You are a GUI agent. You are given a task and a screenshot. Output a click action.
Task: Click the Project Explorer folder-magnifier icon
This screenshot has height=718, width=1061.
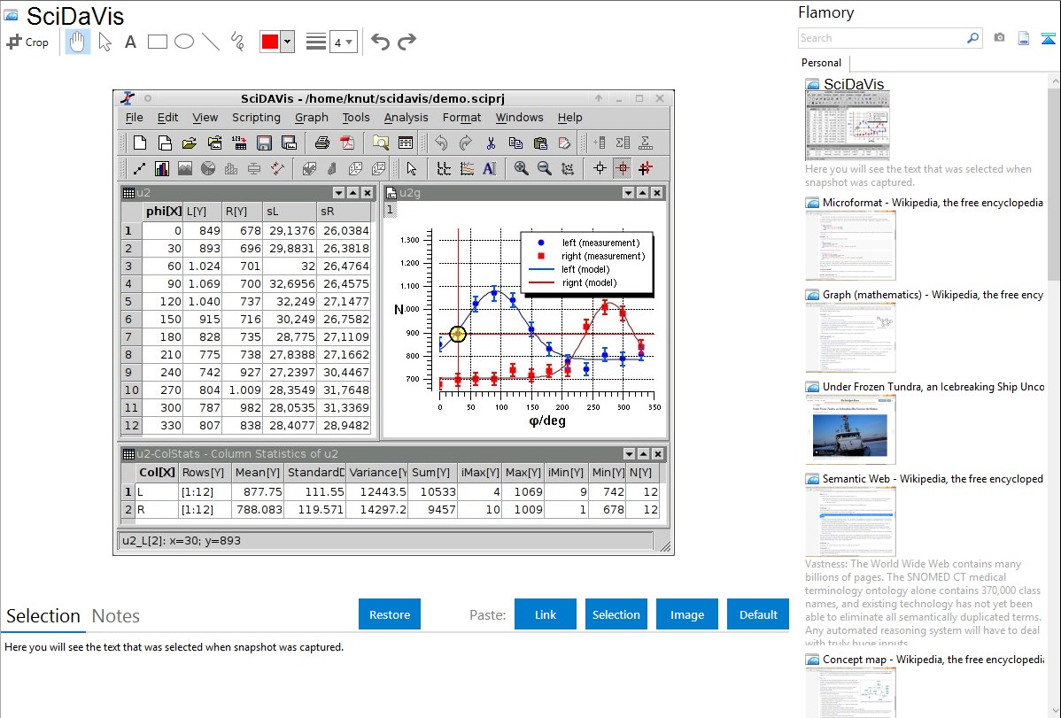(380, 143)
